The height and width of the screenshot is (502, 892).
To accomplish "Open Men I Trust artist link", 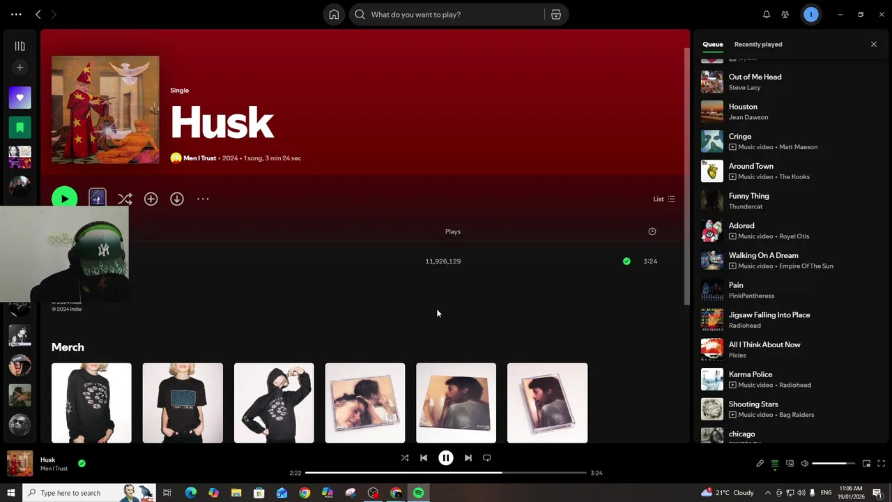I will [x=199, y=158].
